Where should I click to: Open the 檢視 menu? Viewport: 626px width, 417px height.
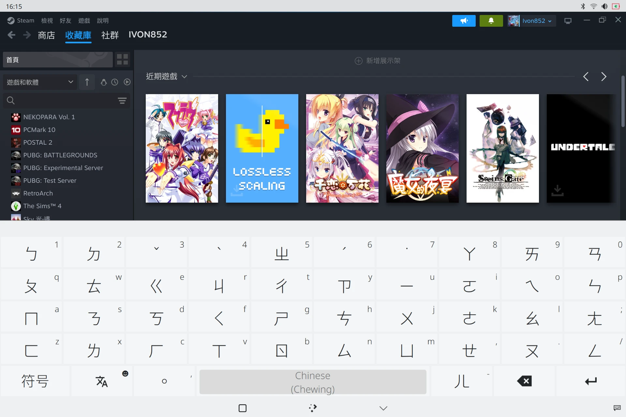(x=47, y=21)
